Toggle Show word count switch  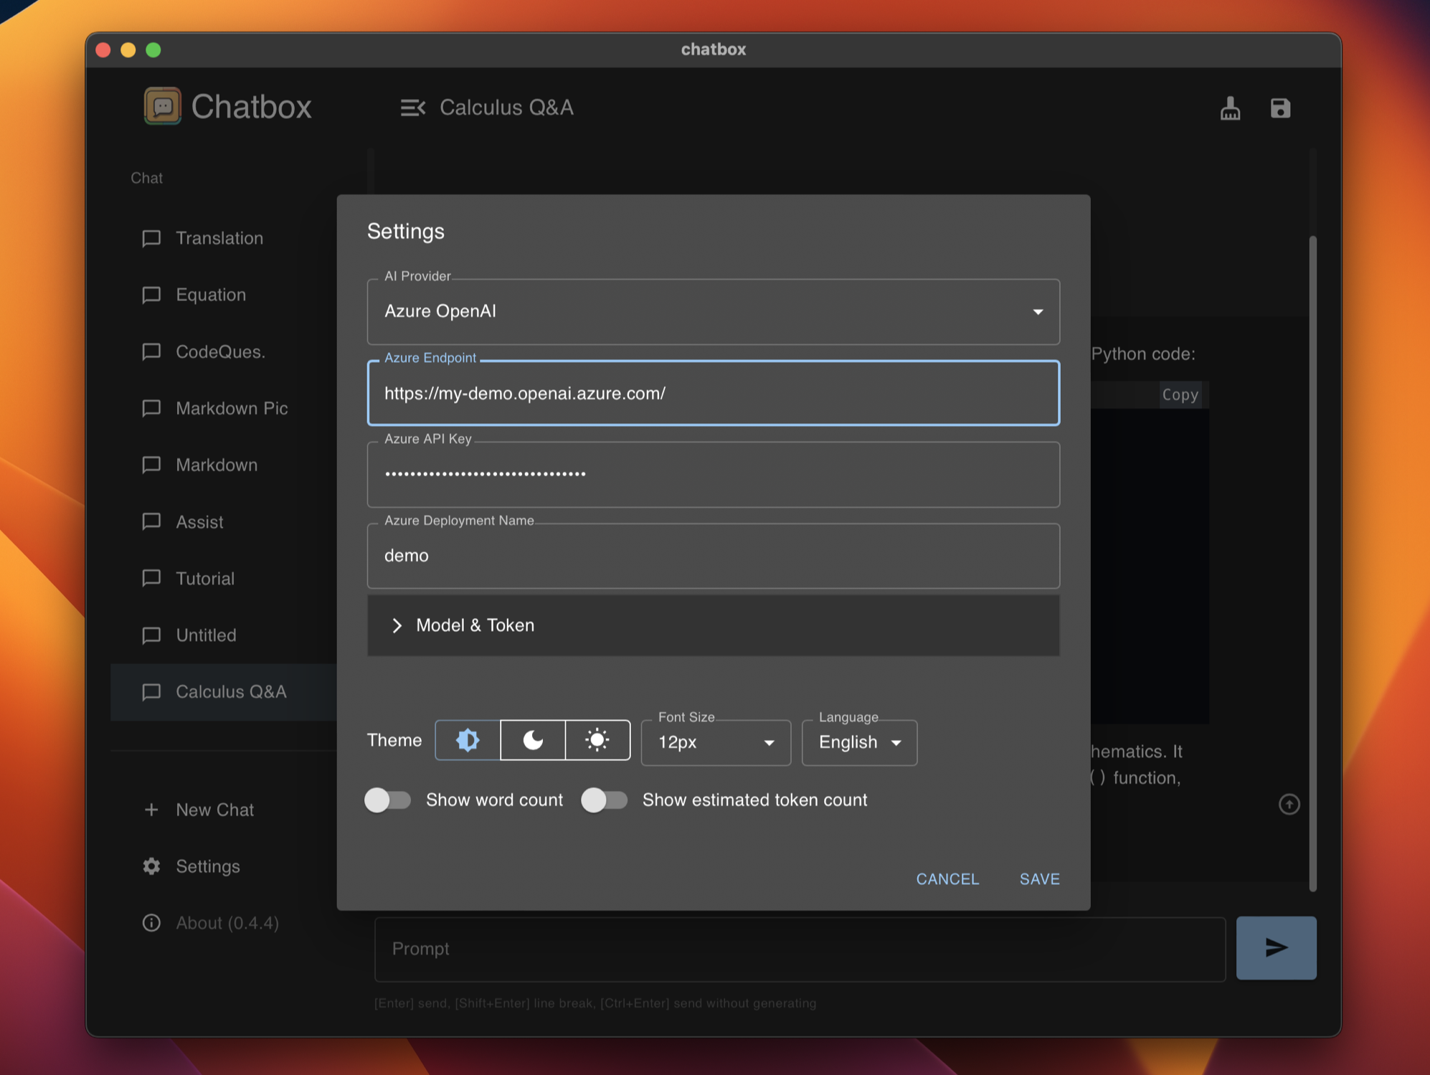[387, 800]
